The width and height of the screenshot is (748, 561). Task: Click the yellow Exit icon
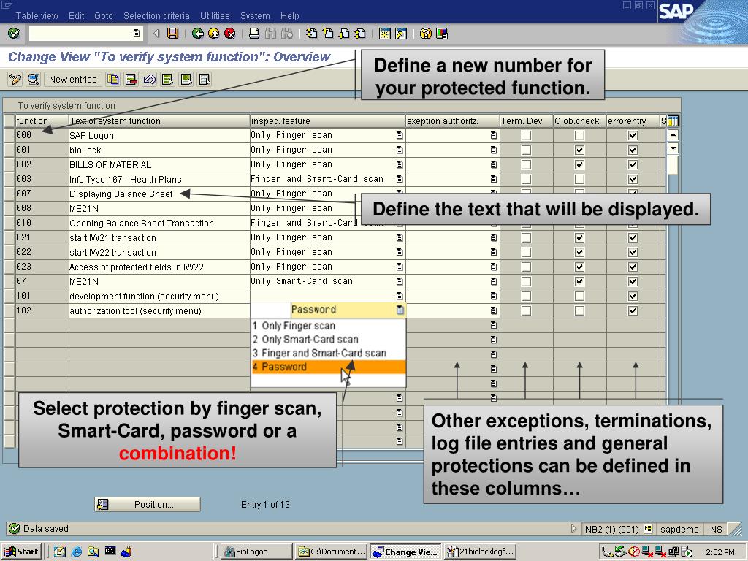(214, 34)
